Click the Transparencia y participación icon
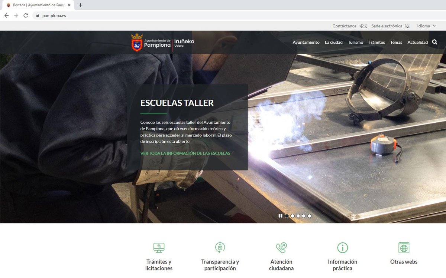This screenshot has height=278, width=446. 220,248
